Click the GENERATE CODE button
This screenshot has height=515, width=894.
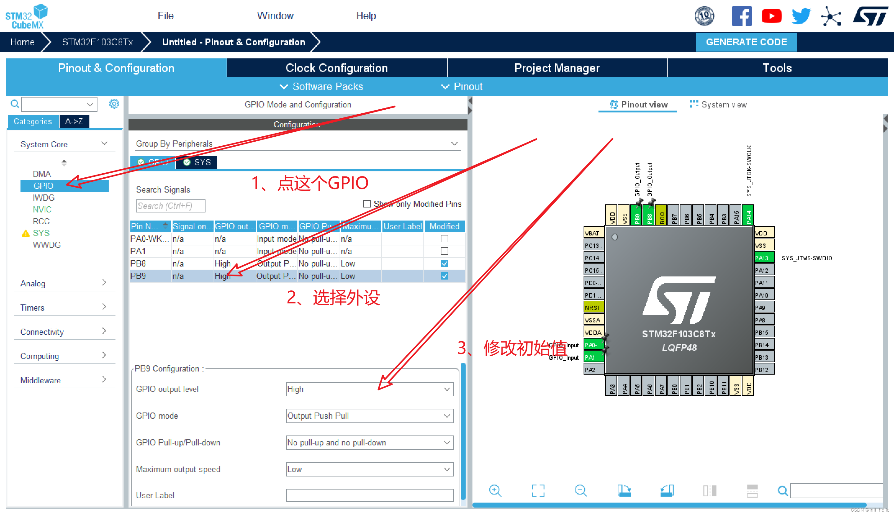tap(746, 42)
